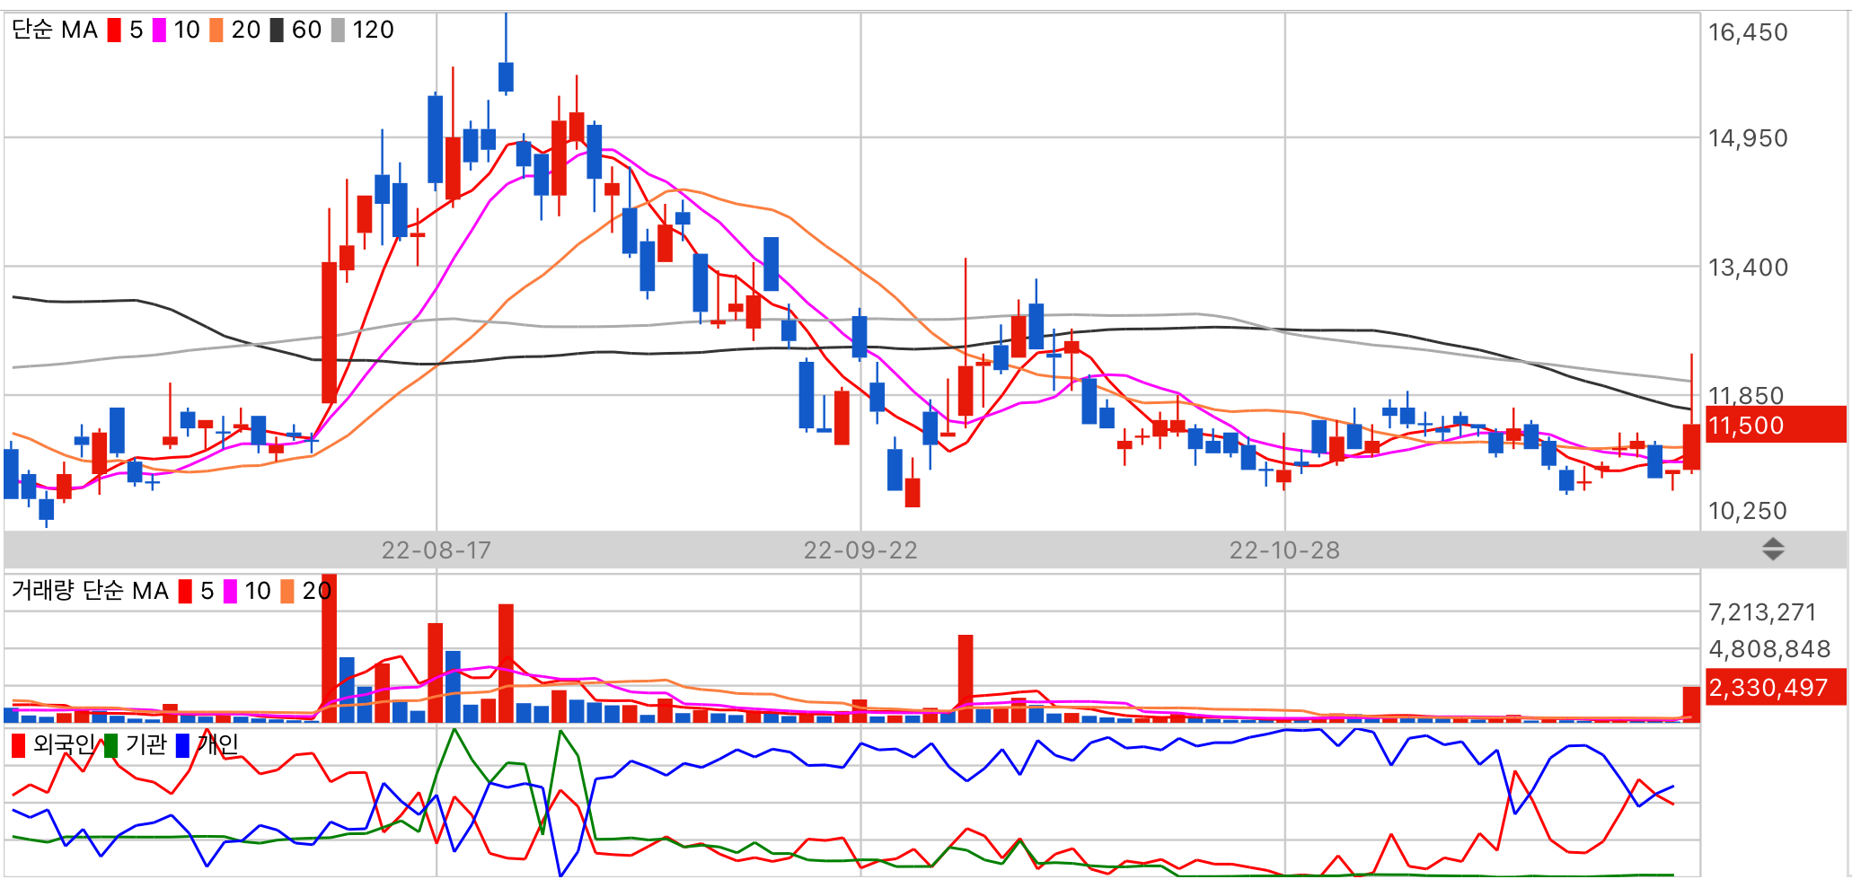Click the 22-09-22 date label
1852x888 pixels.
pyautogui.click(x=860, y=550)
